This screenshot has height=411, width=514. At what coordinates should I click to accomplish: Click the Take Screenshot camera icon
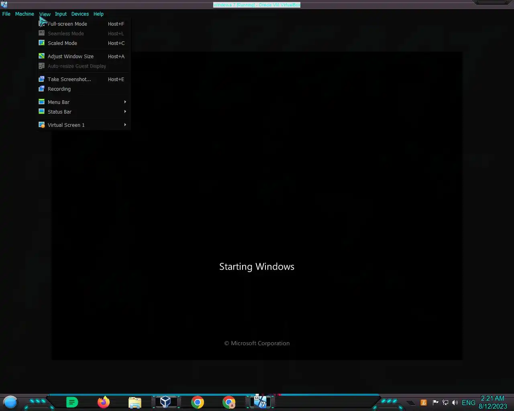[41, 79]
